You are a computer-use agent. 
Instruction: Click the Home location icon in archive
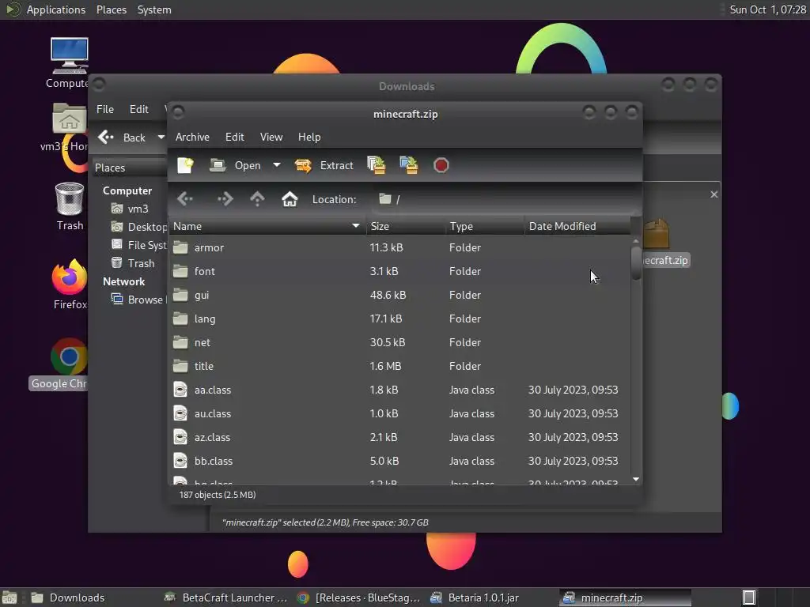point(290,198)
